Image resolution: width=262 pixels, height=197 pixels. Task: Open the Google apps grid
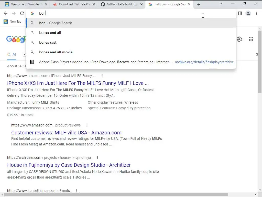point(251,39)
